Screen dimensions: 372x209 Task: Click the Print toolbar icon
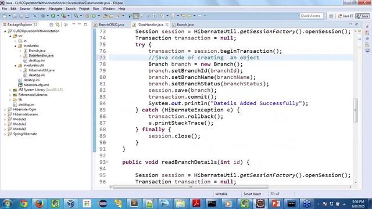pyautogui.click(x=27, y=16)
